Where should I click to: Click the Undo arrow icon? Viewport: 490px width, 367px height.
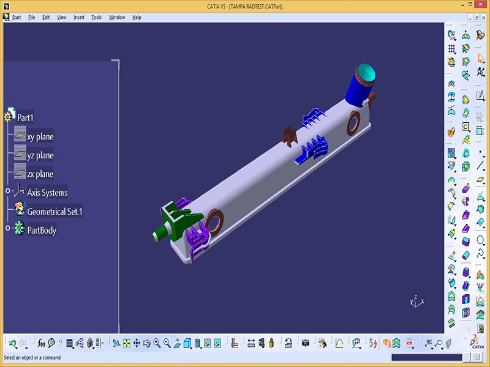[x=12, y=343]
